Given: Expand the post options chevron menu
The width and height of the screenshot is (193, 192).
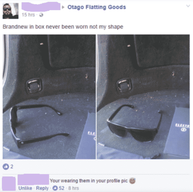Looking at the screenshot, I should [x=188, y=6].
